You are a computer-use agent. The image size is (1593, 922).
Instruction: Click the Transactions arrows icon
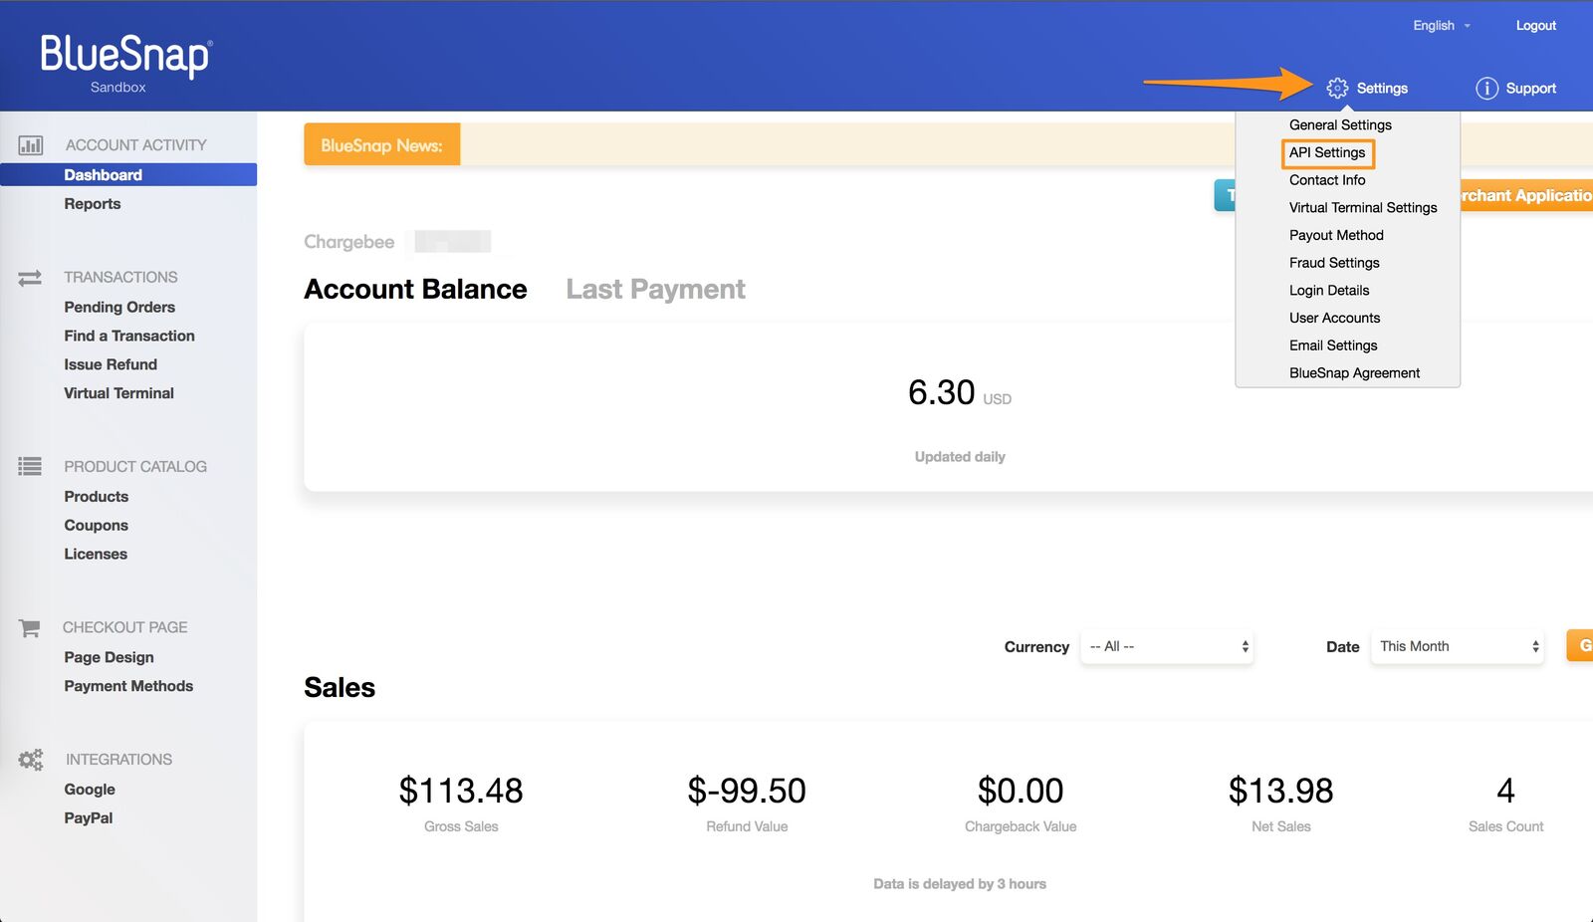pos(30,278)
